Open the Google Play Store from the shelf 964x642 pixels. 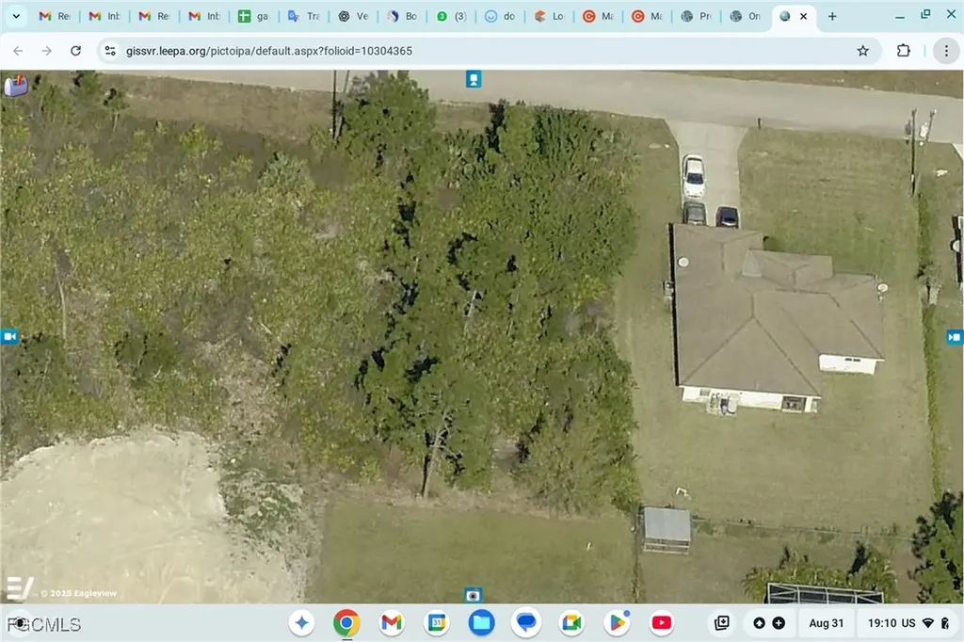[x=617, y=622]
